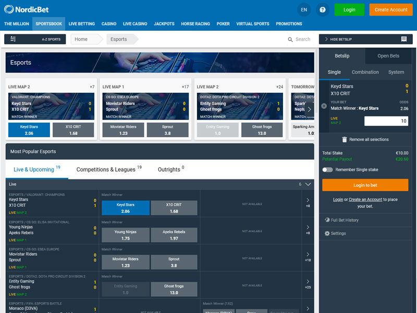Image resolution: width=417 pixels, height=313 pixels.
Task: Switch to Competitions & Leagues tab
Action: point(109,169)
